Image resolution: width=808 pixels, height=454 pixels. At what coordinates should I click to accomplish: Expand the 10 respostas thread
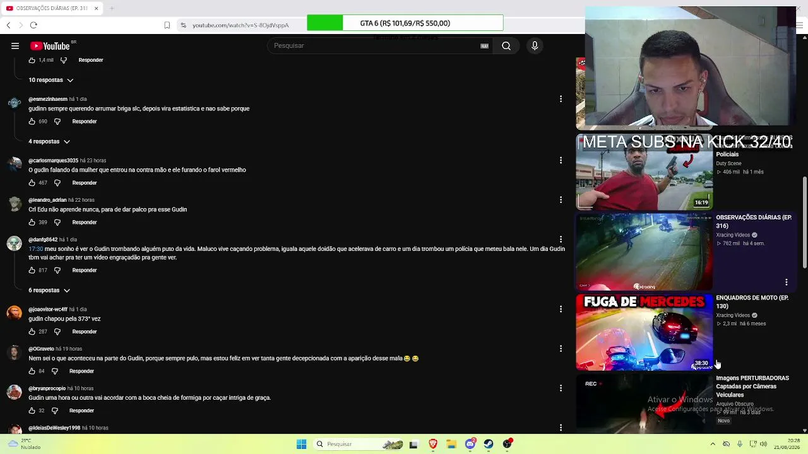tap(50, 80)
